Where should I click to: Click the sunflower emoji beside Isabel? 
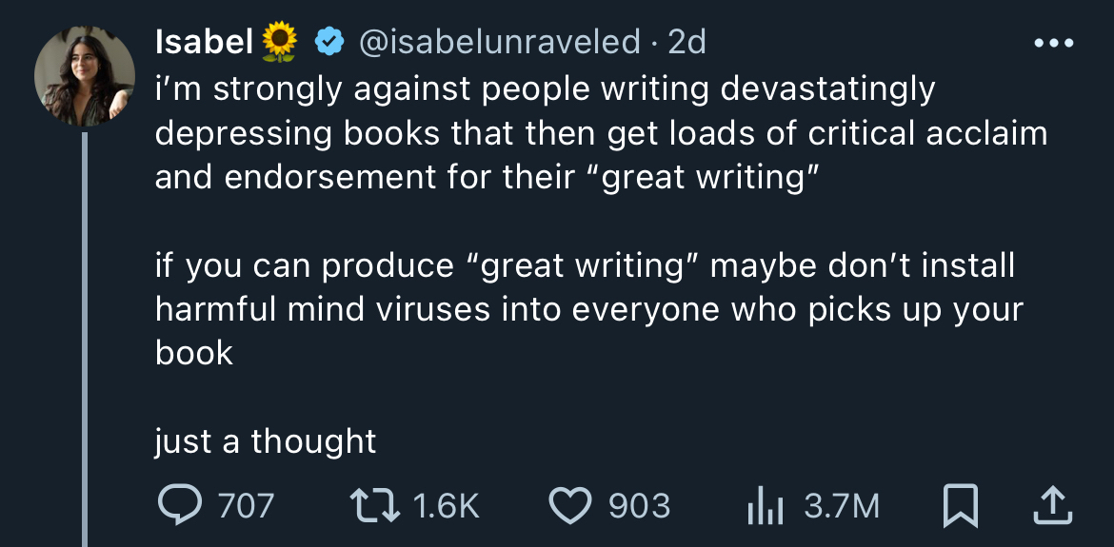click(279, 42)
